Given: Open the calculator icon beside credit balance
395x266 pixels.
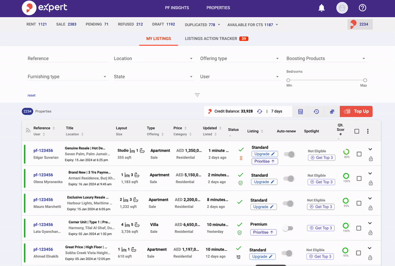Looking at the screenshot, I should [300, 112].
